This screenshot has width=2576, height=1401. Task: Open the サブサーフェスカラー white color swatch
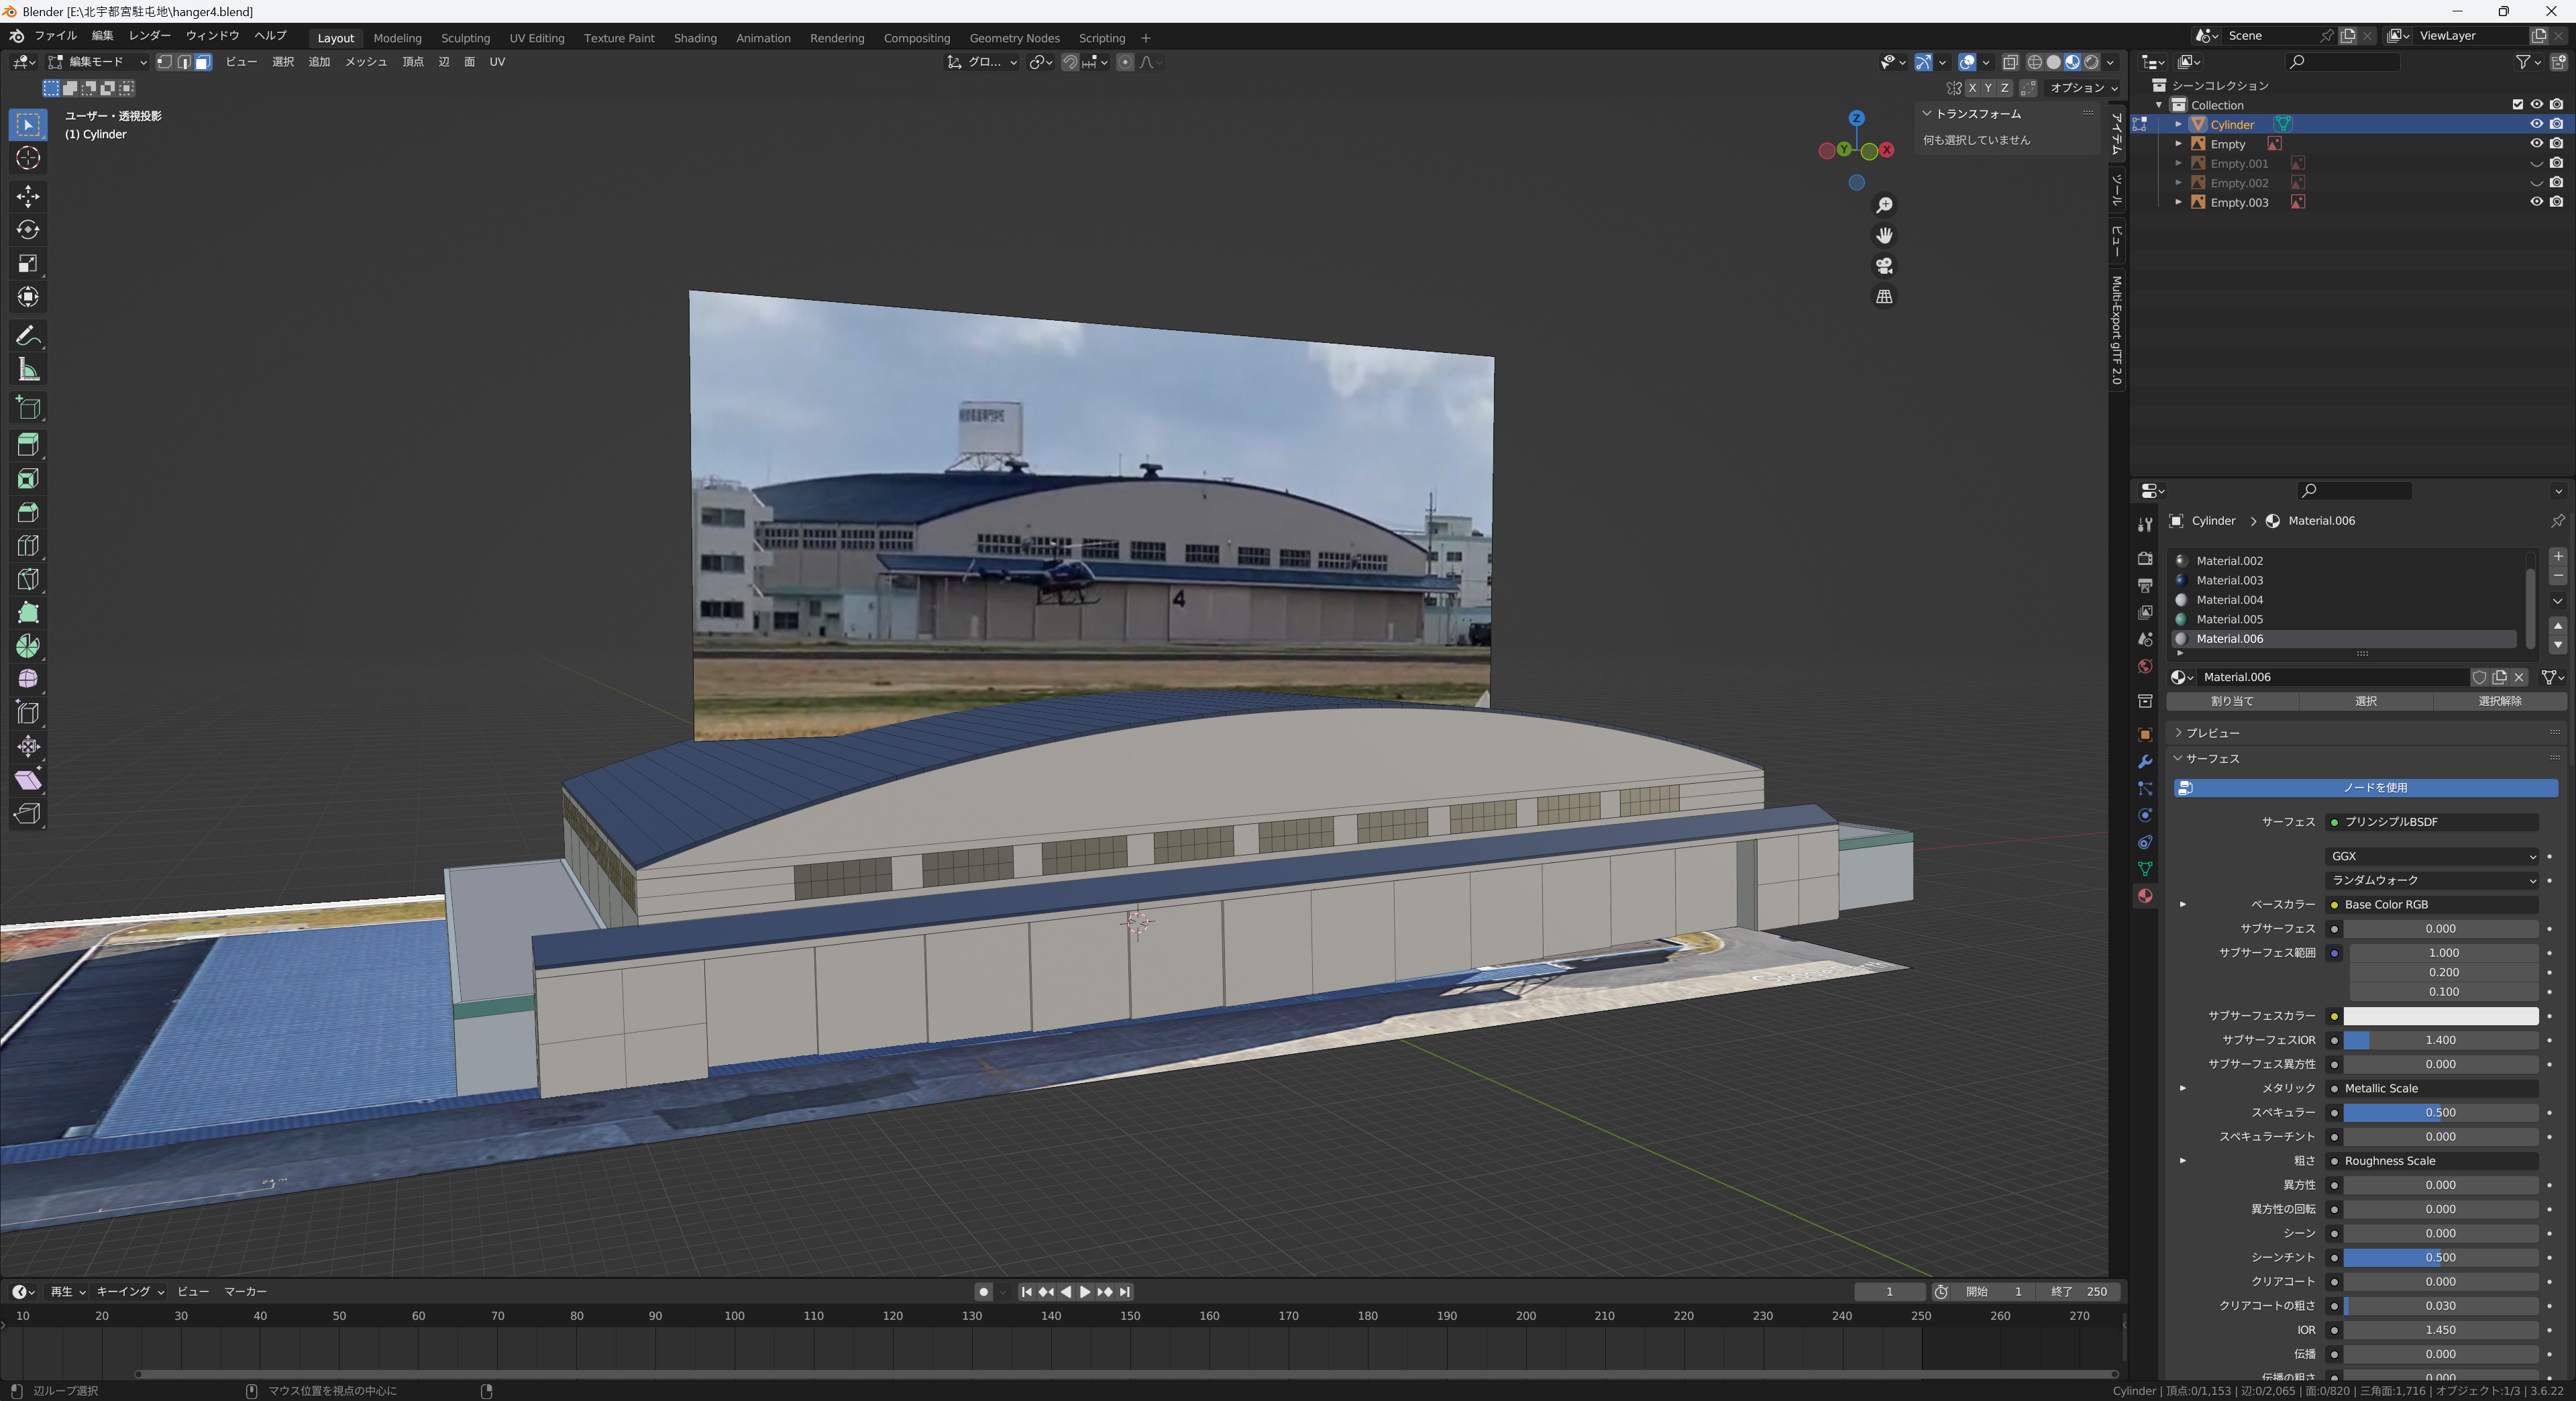coord(2440,1016)
